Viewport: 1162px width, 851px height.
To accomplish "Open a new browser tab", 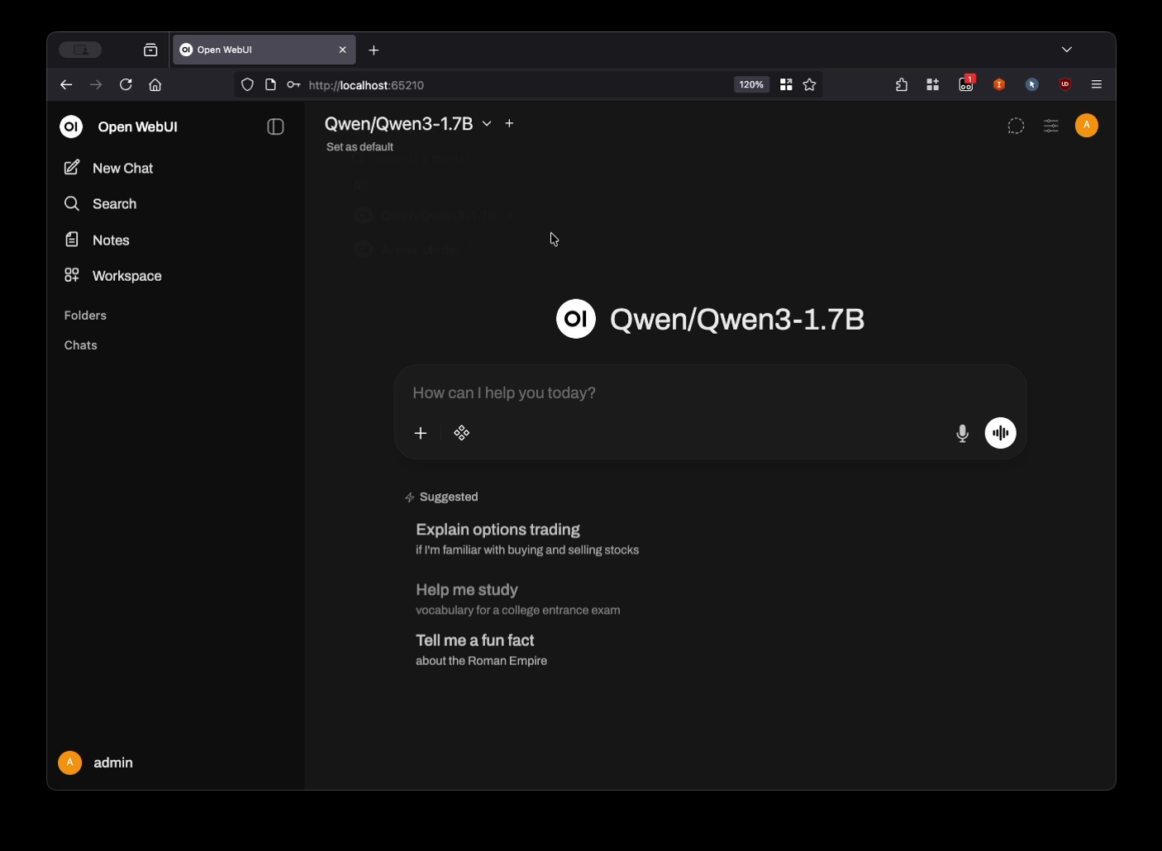I will (x=374, y=50).
